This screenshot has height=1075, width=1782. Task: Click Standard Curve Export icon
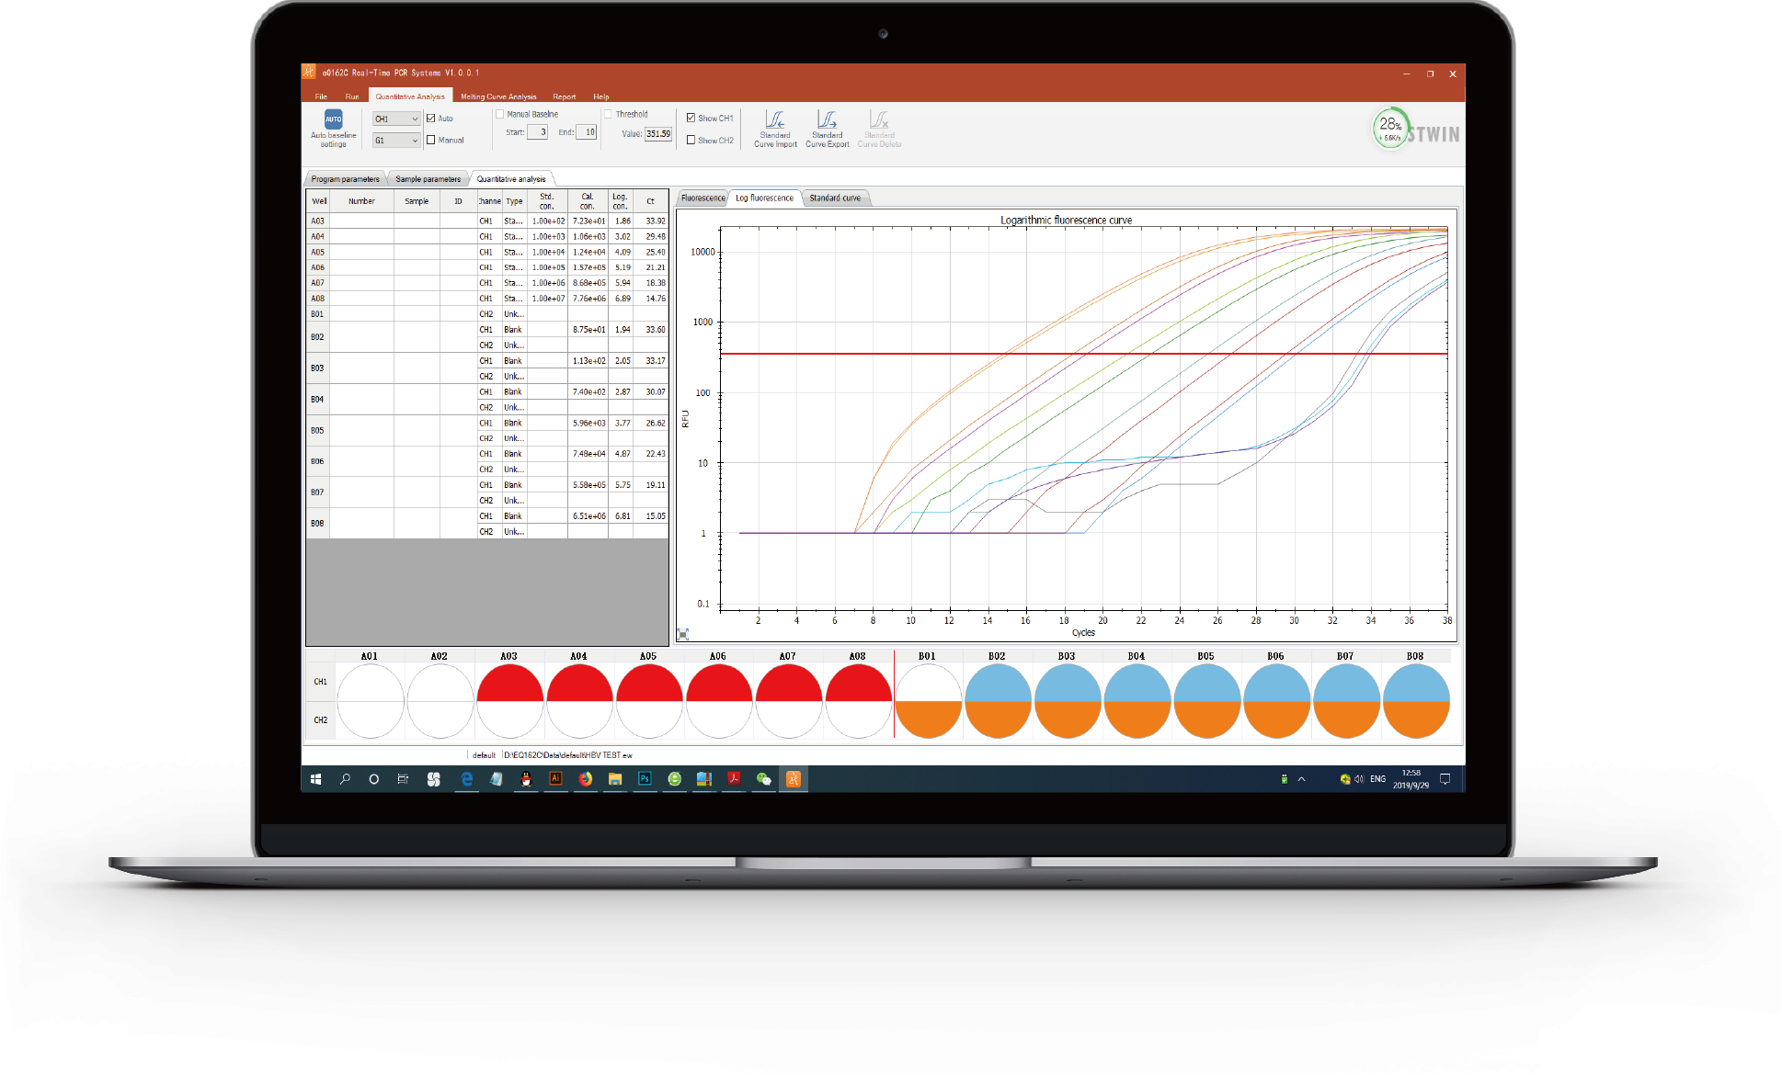827,120
